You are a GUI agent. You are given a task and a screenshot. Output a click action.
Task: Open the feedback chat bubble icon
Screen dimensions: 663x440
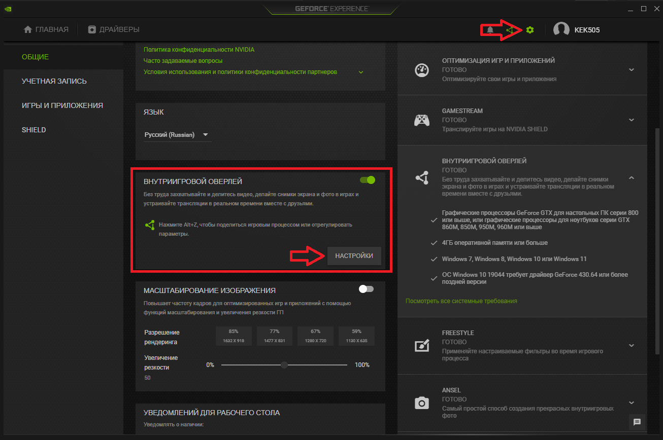637,422
